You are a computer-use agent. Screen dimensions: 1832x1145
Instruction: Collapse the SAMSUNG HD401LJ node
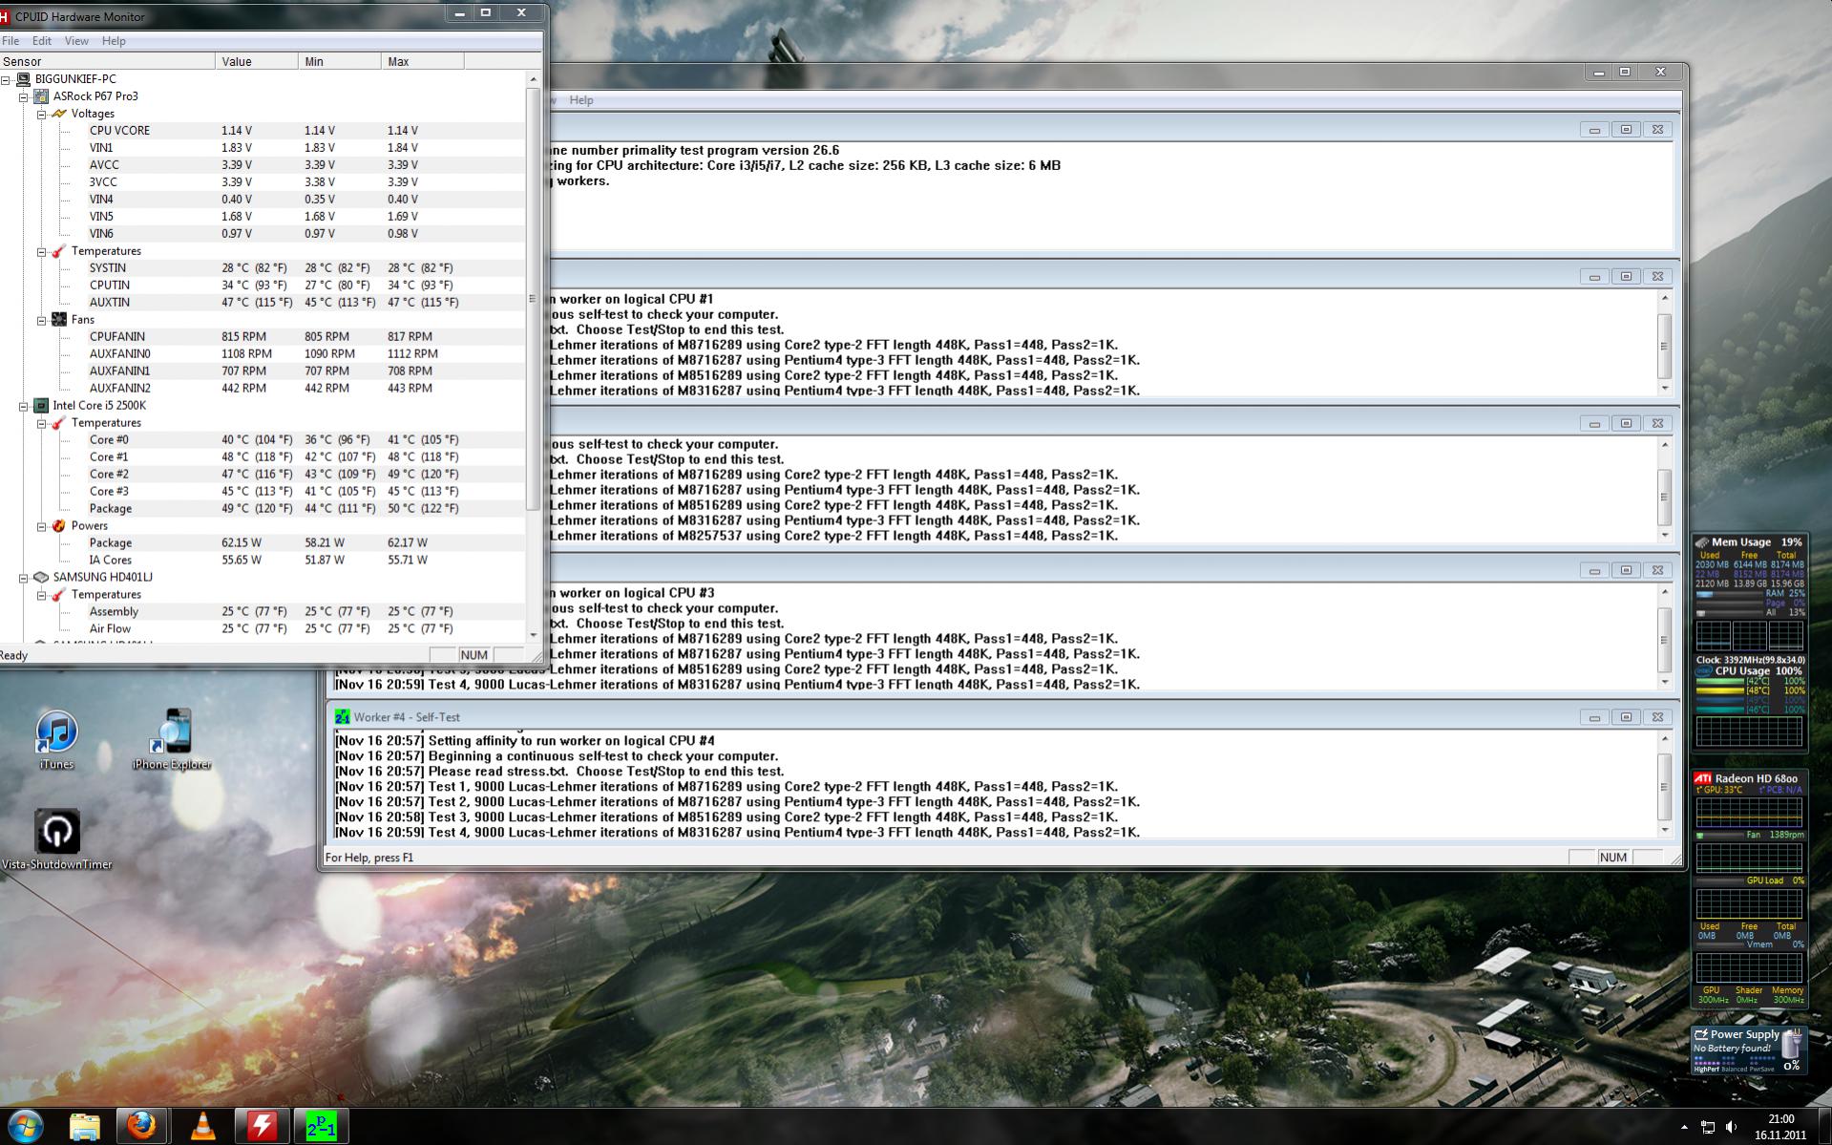coord(24,578)
